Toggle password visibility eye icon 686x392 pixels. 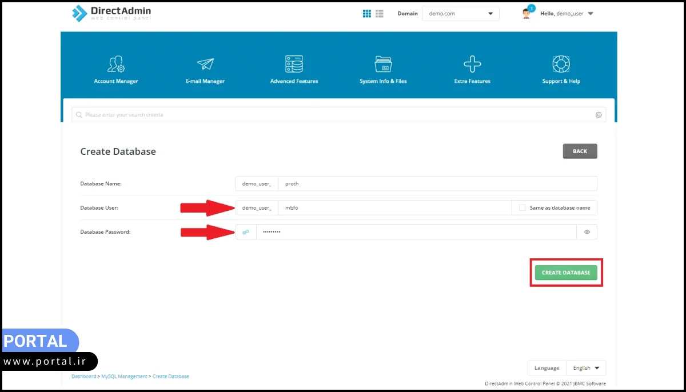click(x=587, y=232)
